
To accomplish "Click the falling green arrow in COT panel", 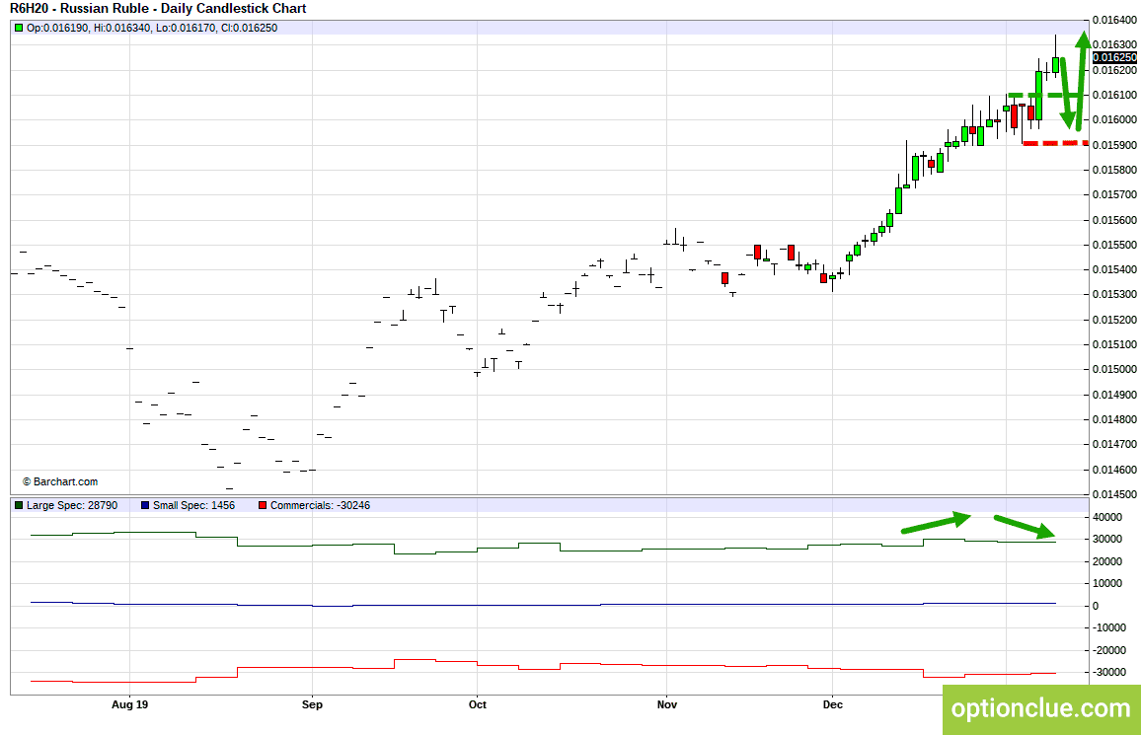I will (x=1025, y=527).
